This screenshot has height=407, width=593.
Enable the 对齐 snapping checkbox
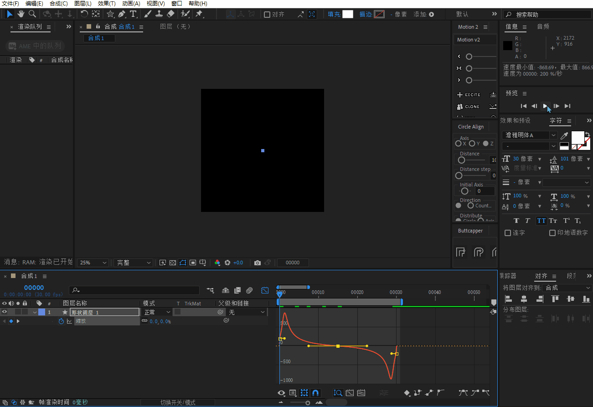267,15
